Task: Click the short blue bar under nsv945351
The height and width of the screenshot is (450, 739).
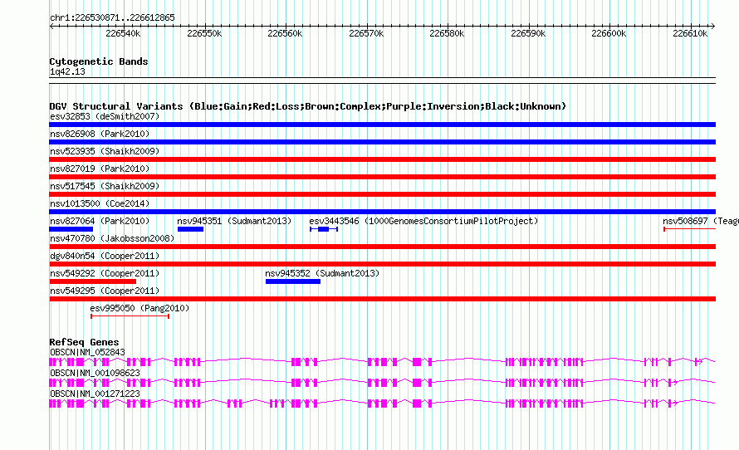Action: 190,229
